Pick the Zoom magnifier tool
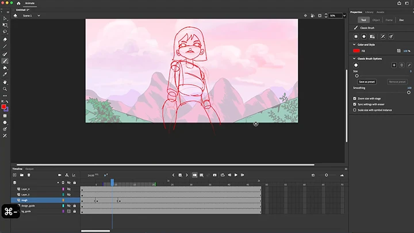Image resolution: width=414 pixels, height=233 pixels. coord(5,89)
